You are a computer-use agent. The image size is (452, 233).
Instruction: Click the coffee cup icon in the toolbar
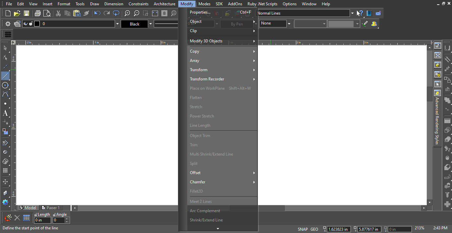click(374, 24)
